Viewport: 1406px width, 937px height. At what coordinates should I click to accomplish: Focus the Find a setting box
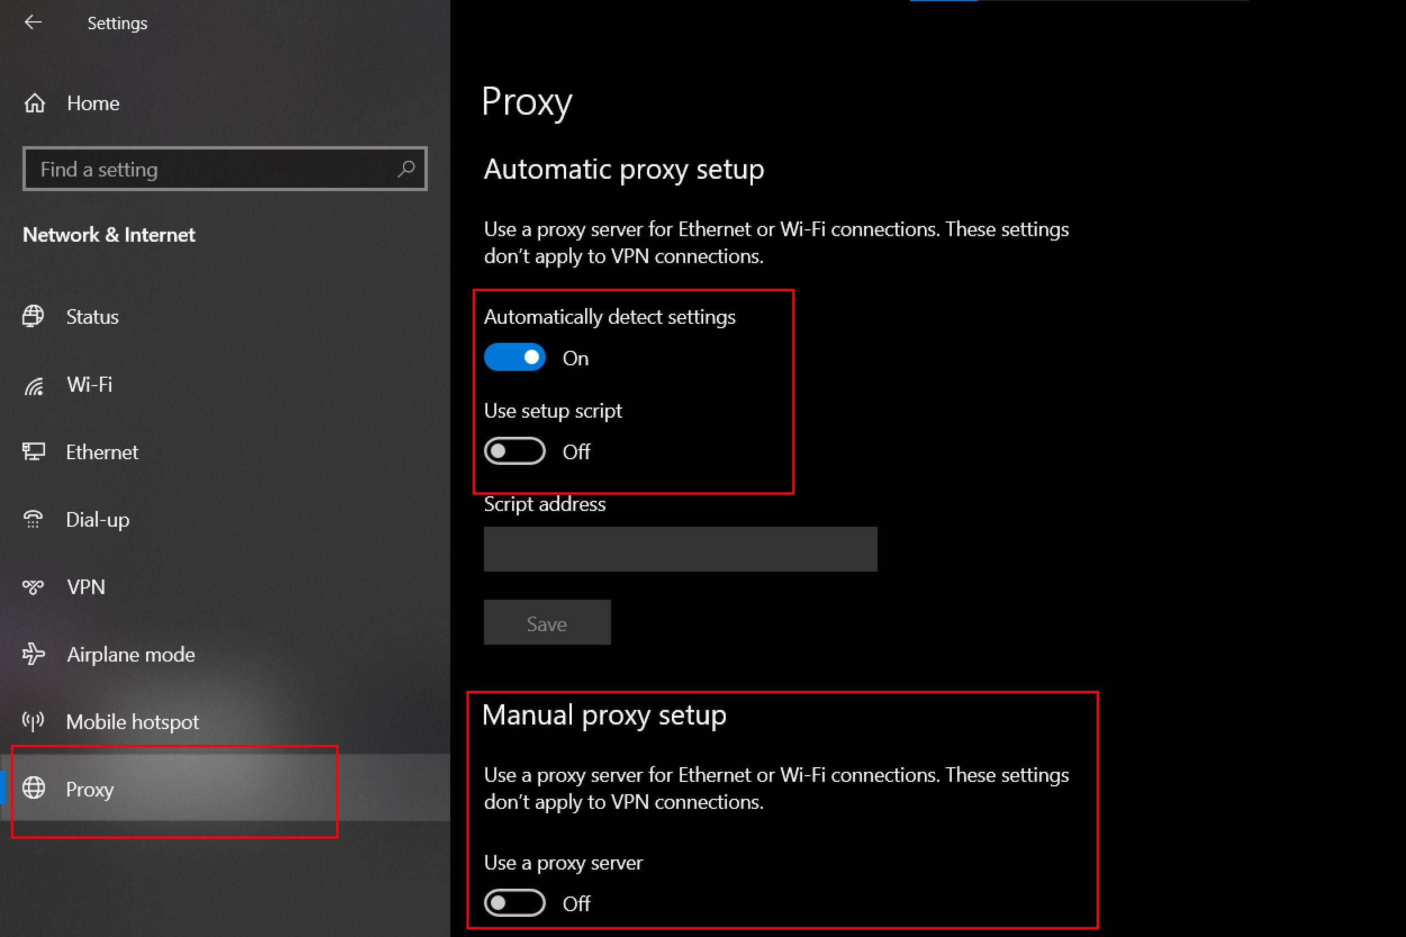[209, 169]
